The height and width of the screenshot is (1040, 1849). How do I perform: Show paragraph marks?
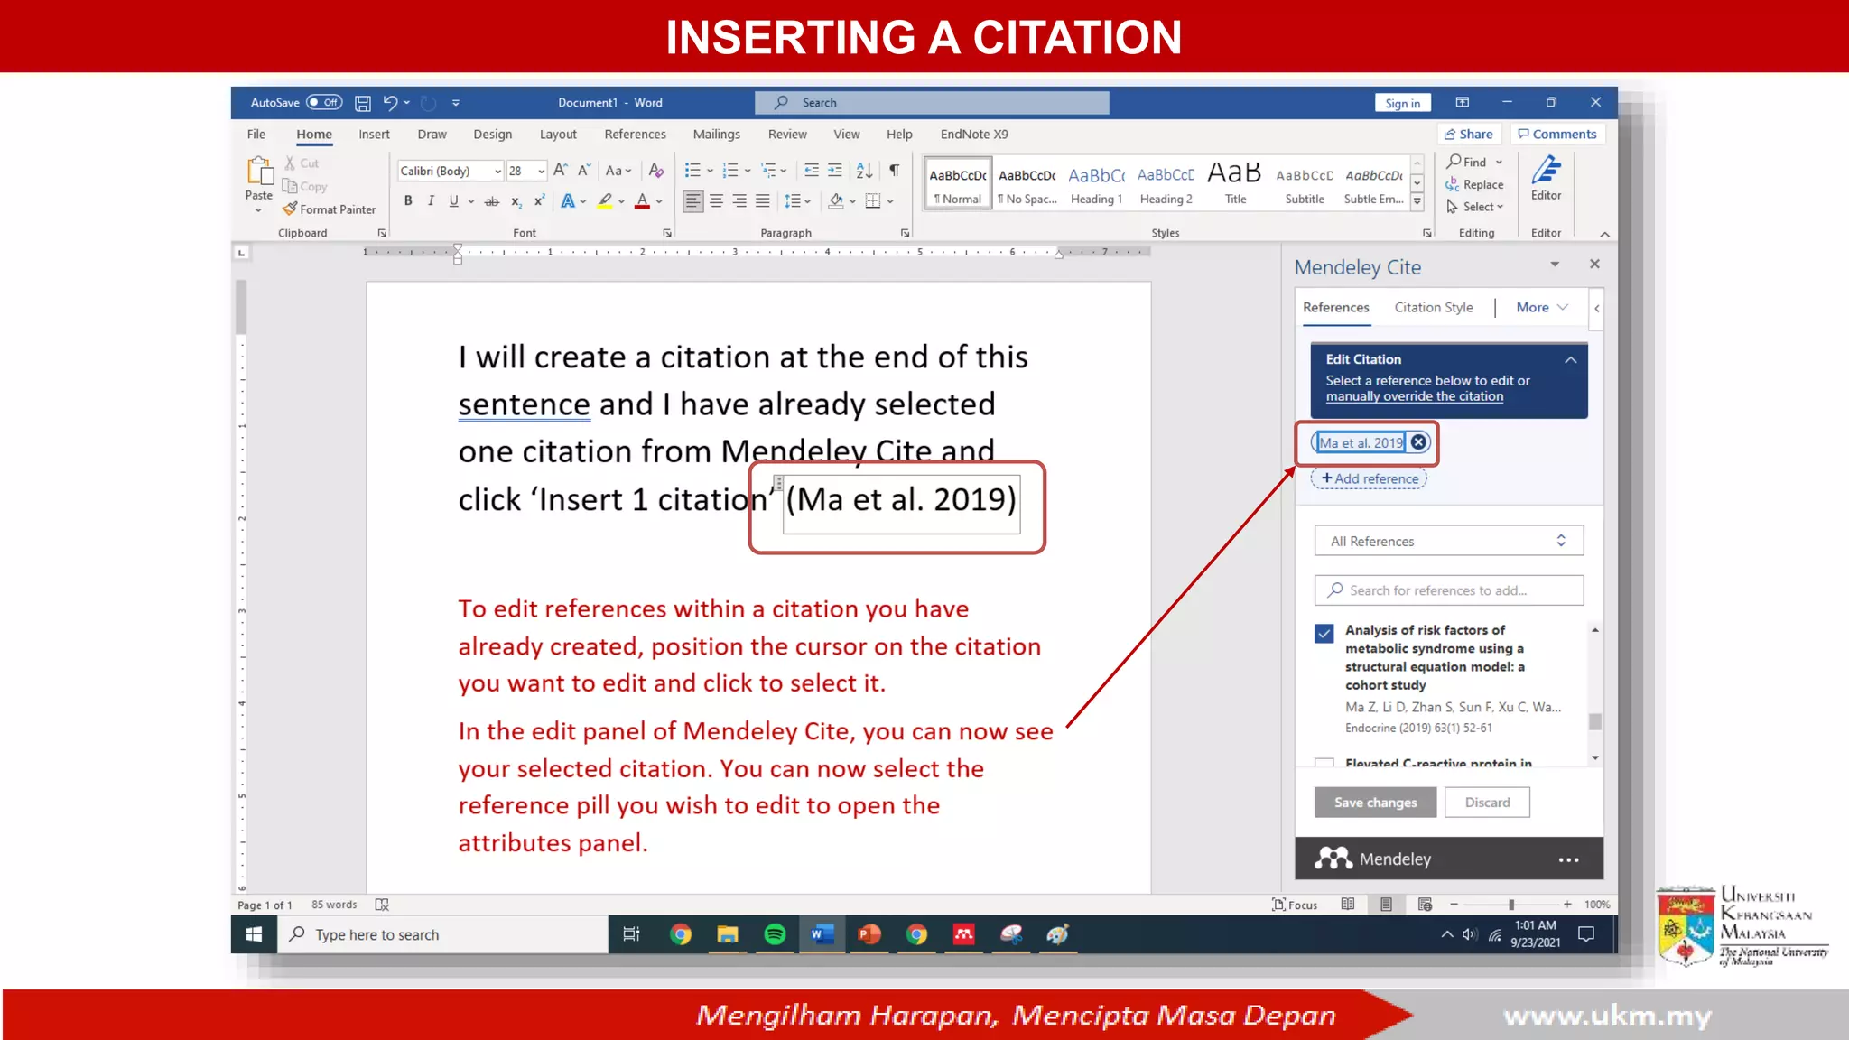click(894, 170)
